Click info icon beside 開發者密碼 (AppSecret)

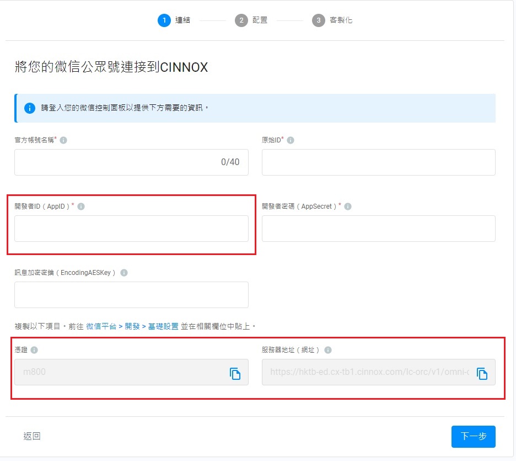pyautogui.click(x=348, y=206)
